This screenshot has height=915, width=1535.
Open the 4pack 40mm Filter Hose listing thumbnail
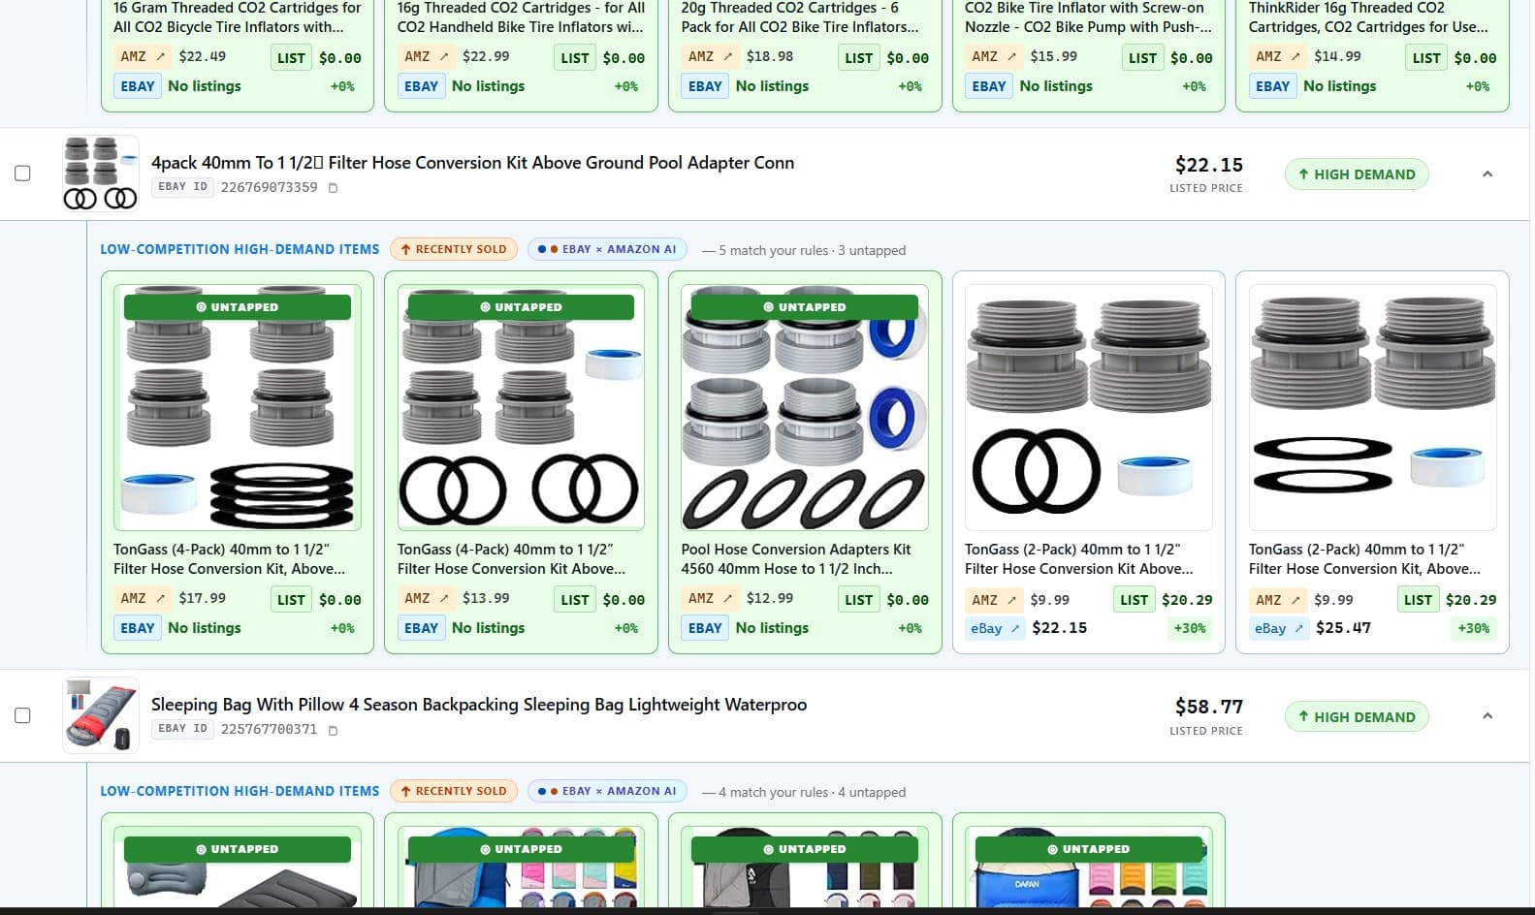click(x=101, y=174)
